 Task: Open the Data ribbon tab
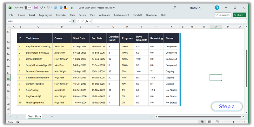pos(72,15)
